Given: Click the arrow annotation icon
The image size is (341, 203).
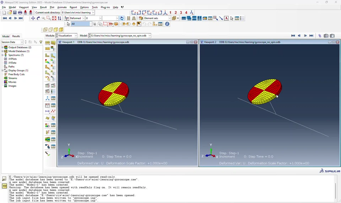Looking at the screenshot, I should [x=221, y=18].
